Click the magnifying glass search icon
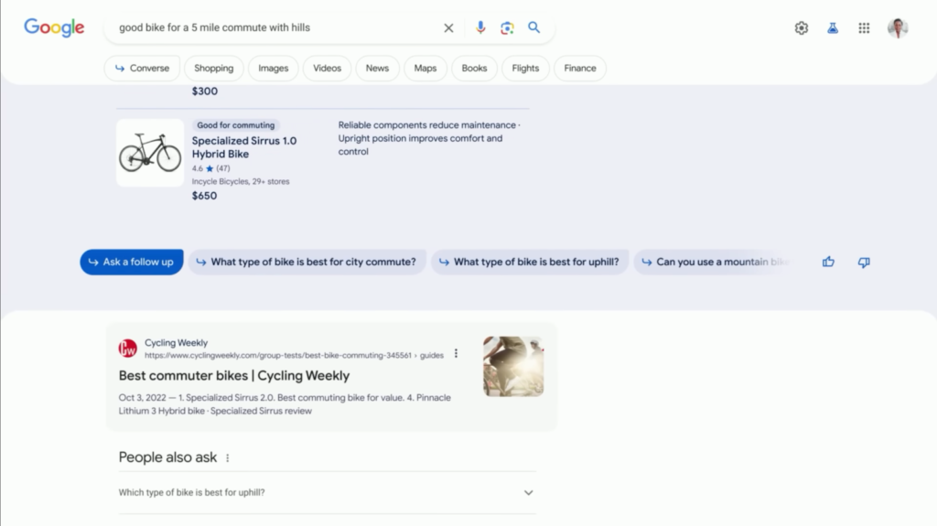This screenshot has width=937, height=526. pos(534,27)
